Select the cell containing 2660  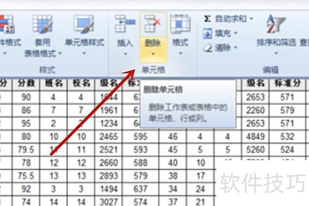tap(108, 163)
